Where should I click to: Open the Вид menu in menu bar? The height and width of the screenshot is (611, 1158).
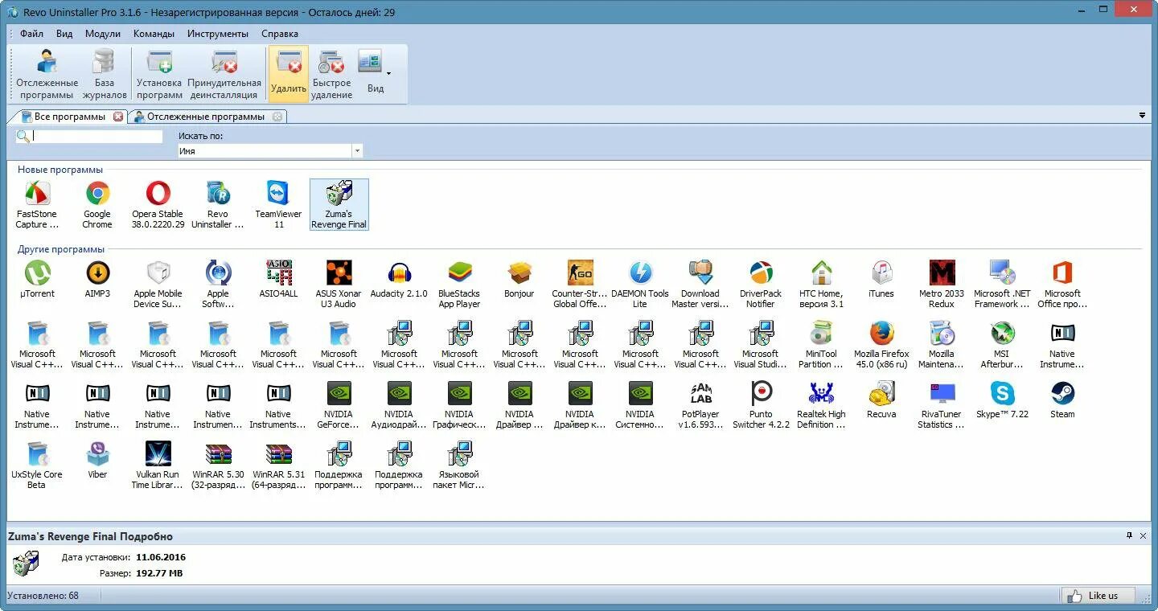64,34
